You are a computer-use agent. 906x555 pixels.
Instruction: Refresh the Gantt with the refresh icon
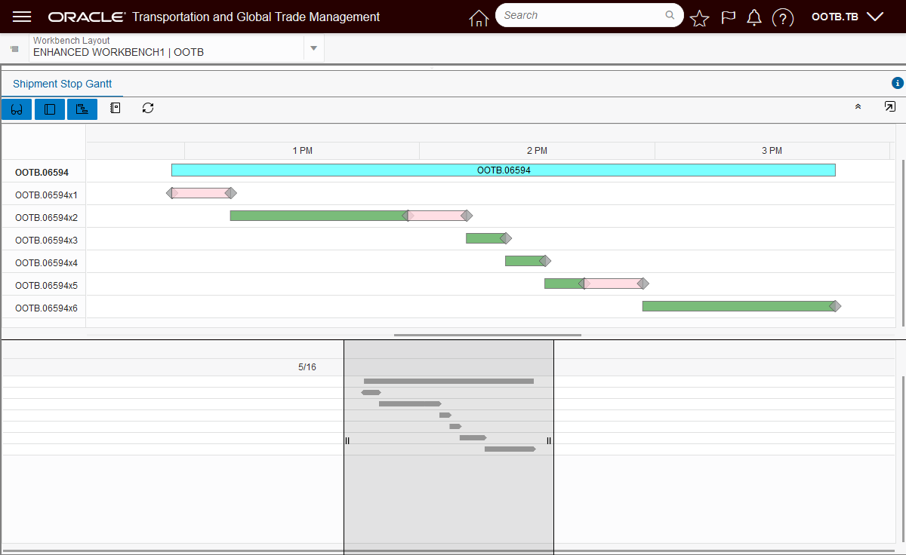click(148, 108)
